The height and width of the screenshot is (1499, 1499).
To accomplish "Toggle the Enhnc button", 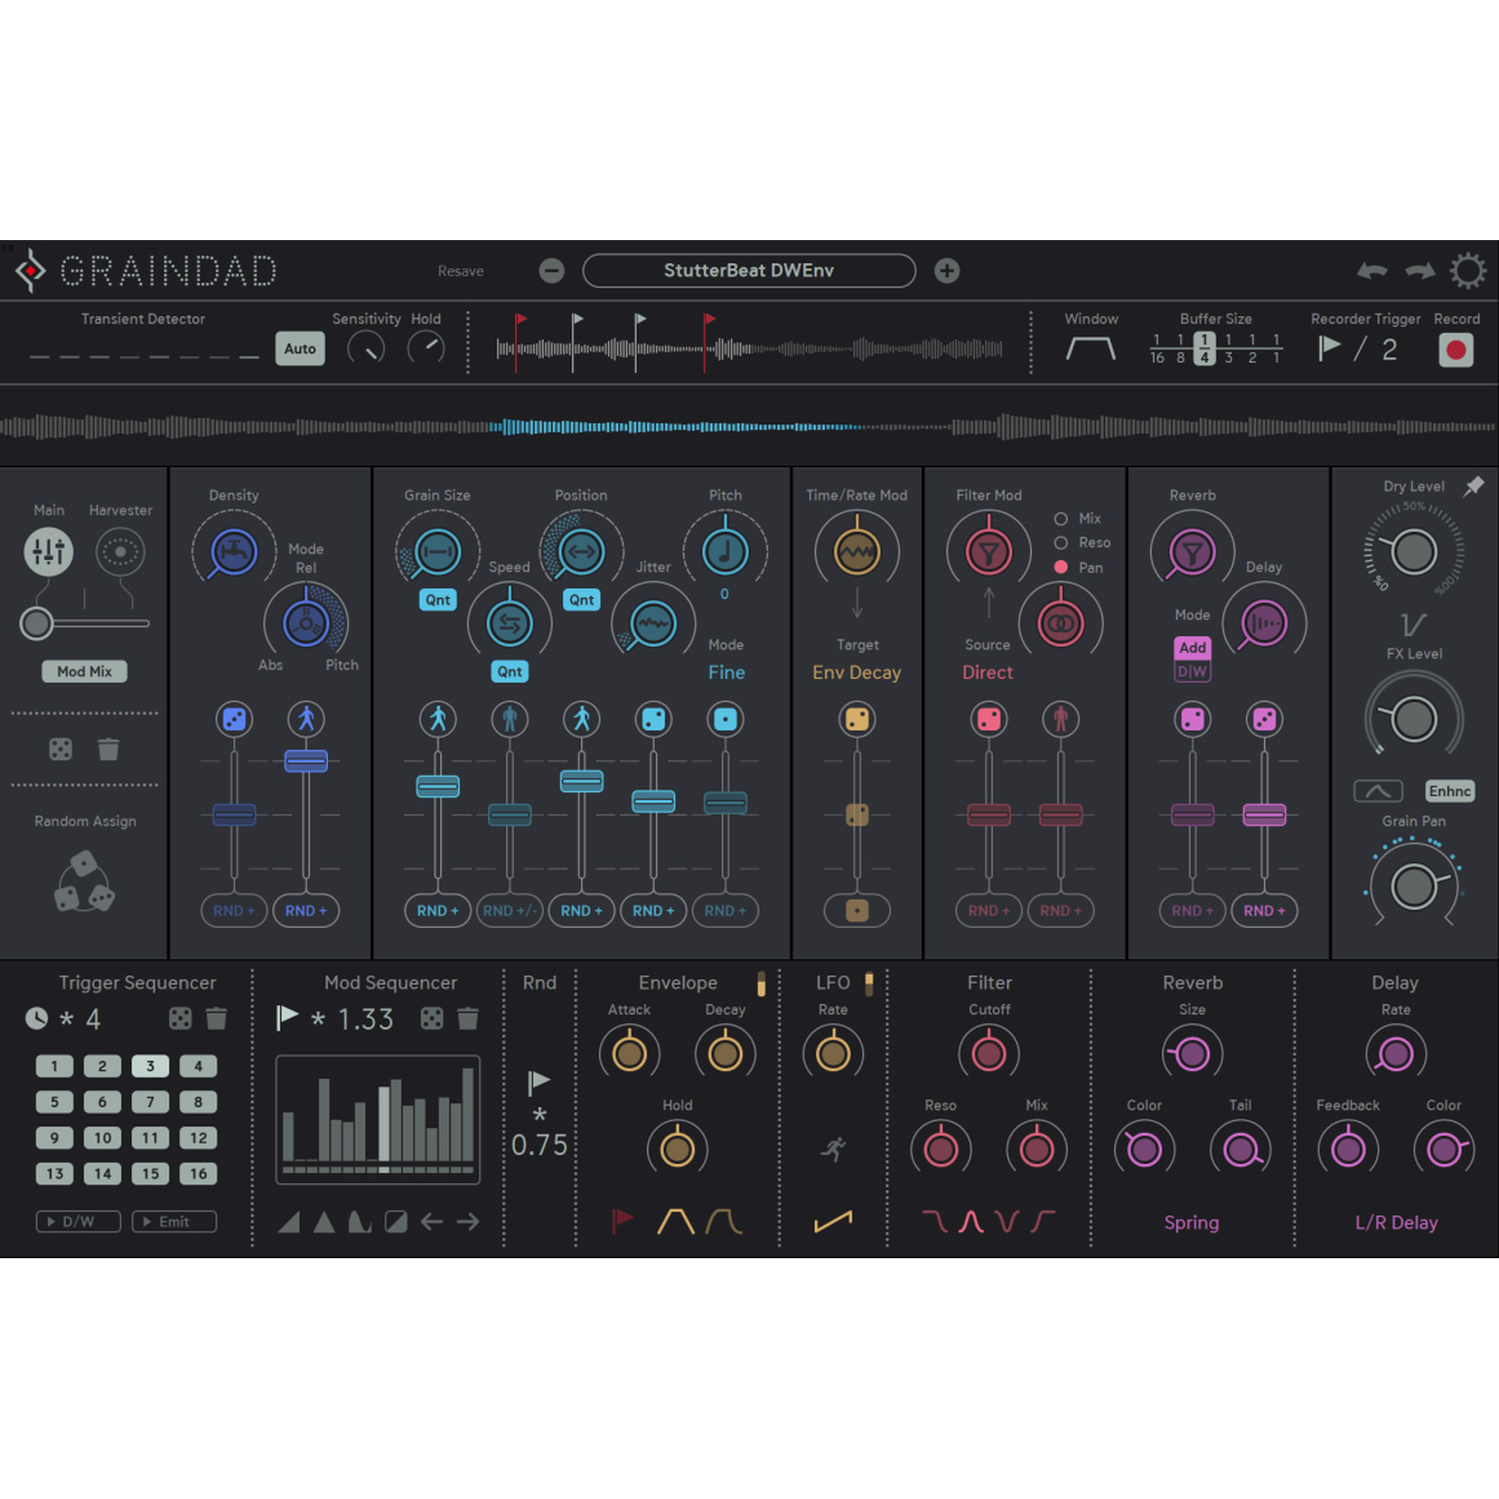I will pos(1449,790).
